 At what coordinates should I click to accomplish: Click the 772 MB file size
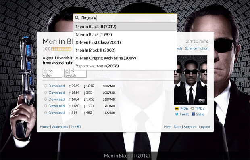[110, 113]
